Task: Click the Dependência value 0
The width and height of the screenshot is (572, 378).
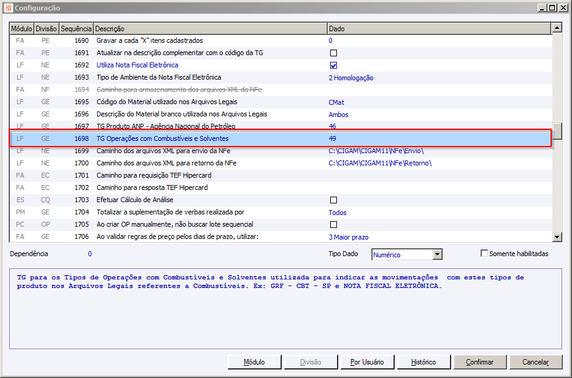Action: [90, 254]
